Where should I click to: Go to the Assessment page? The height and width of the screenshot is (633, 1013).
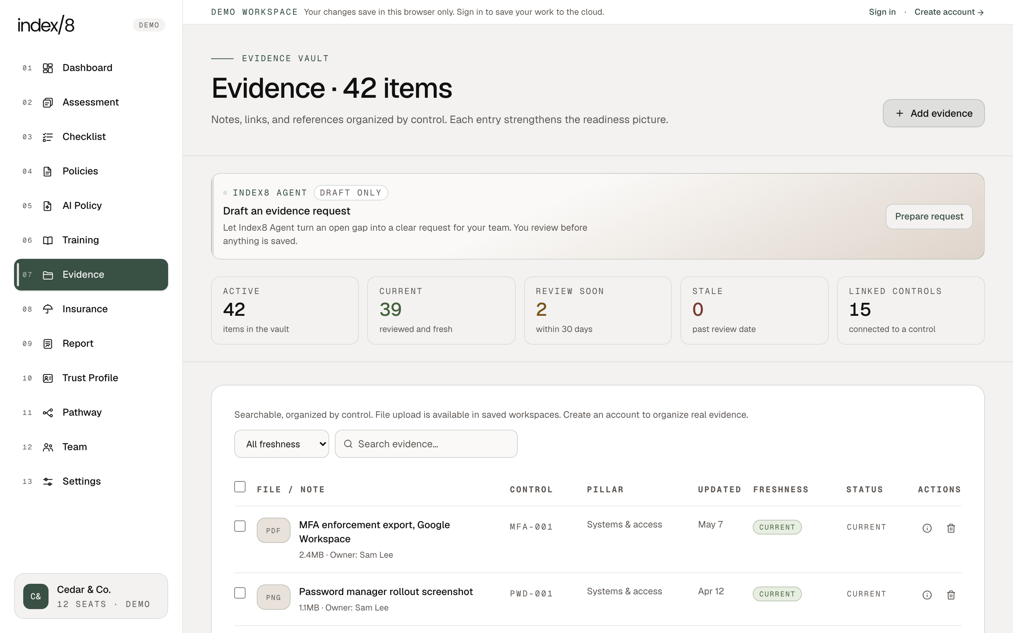[91, 102]
